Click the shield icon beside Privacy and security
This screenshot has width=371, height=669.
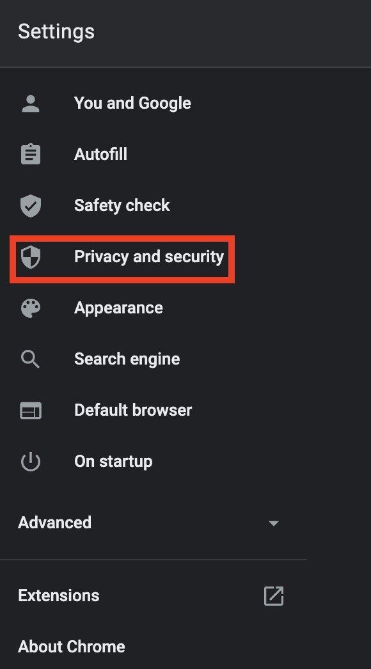click(30, 256)
